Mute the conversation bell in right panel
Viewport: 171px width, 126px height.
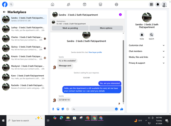pyautogui.click(x=142, y=35)
